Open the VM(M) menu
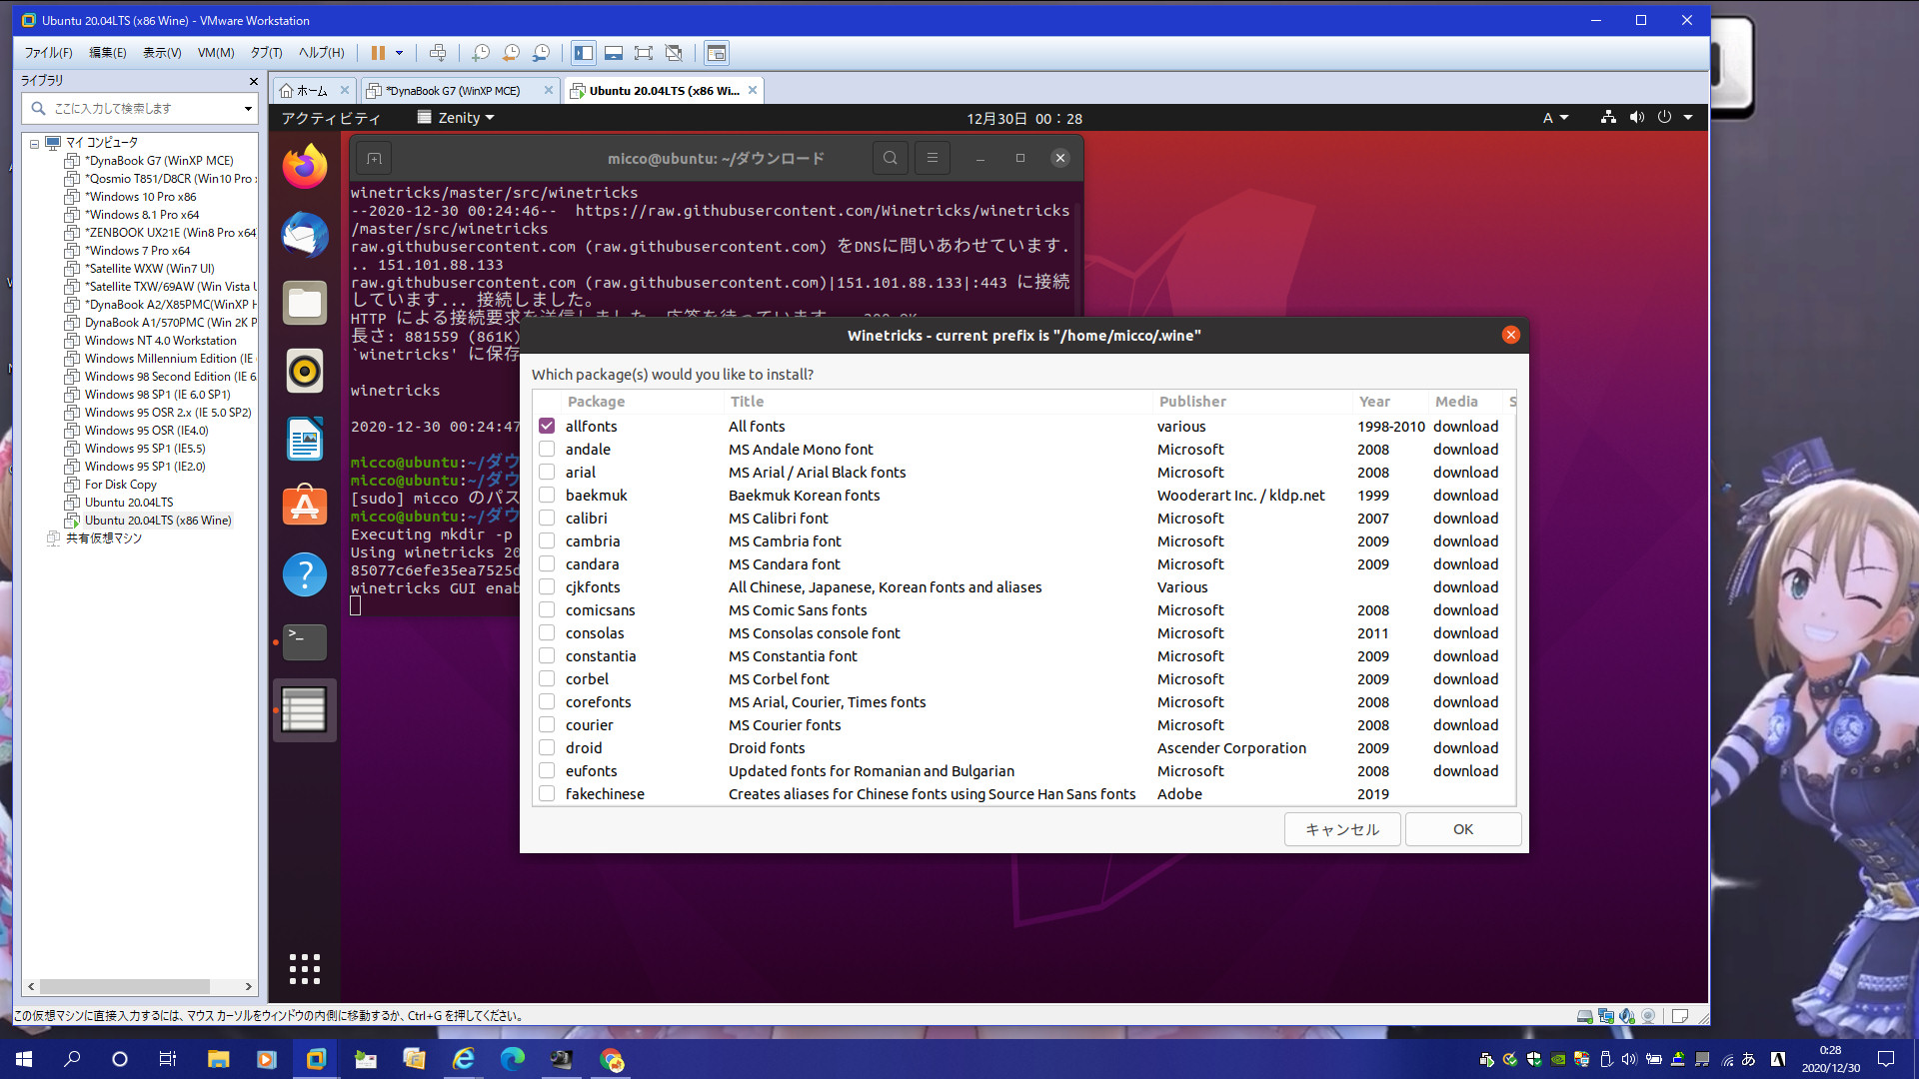 216,53
